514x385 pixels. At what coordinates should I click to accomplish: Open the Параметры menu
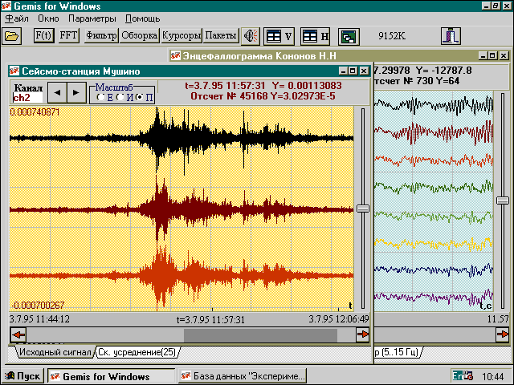pyautogui.click(x=91, y=18)
